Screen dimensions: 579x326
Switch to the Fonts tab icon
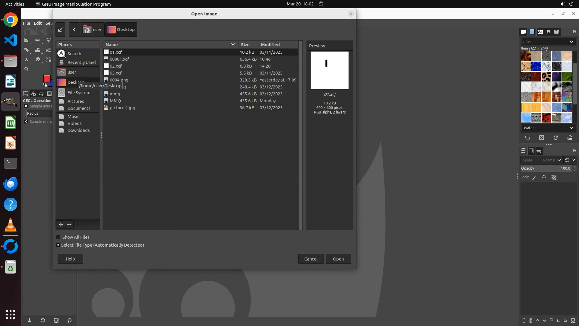coord(540,32)
